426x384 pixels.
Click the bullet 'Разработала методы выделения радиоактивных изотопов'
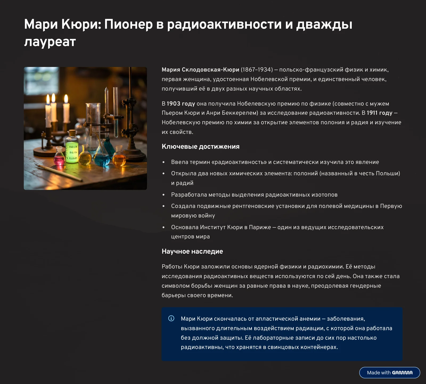tap(254, 195)
